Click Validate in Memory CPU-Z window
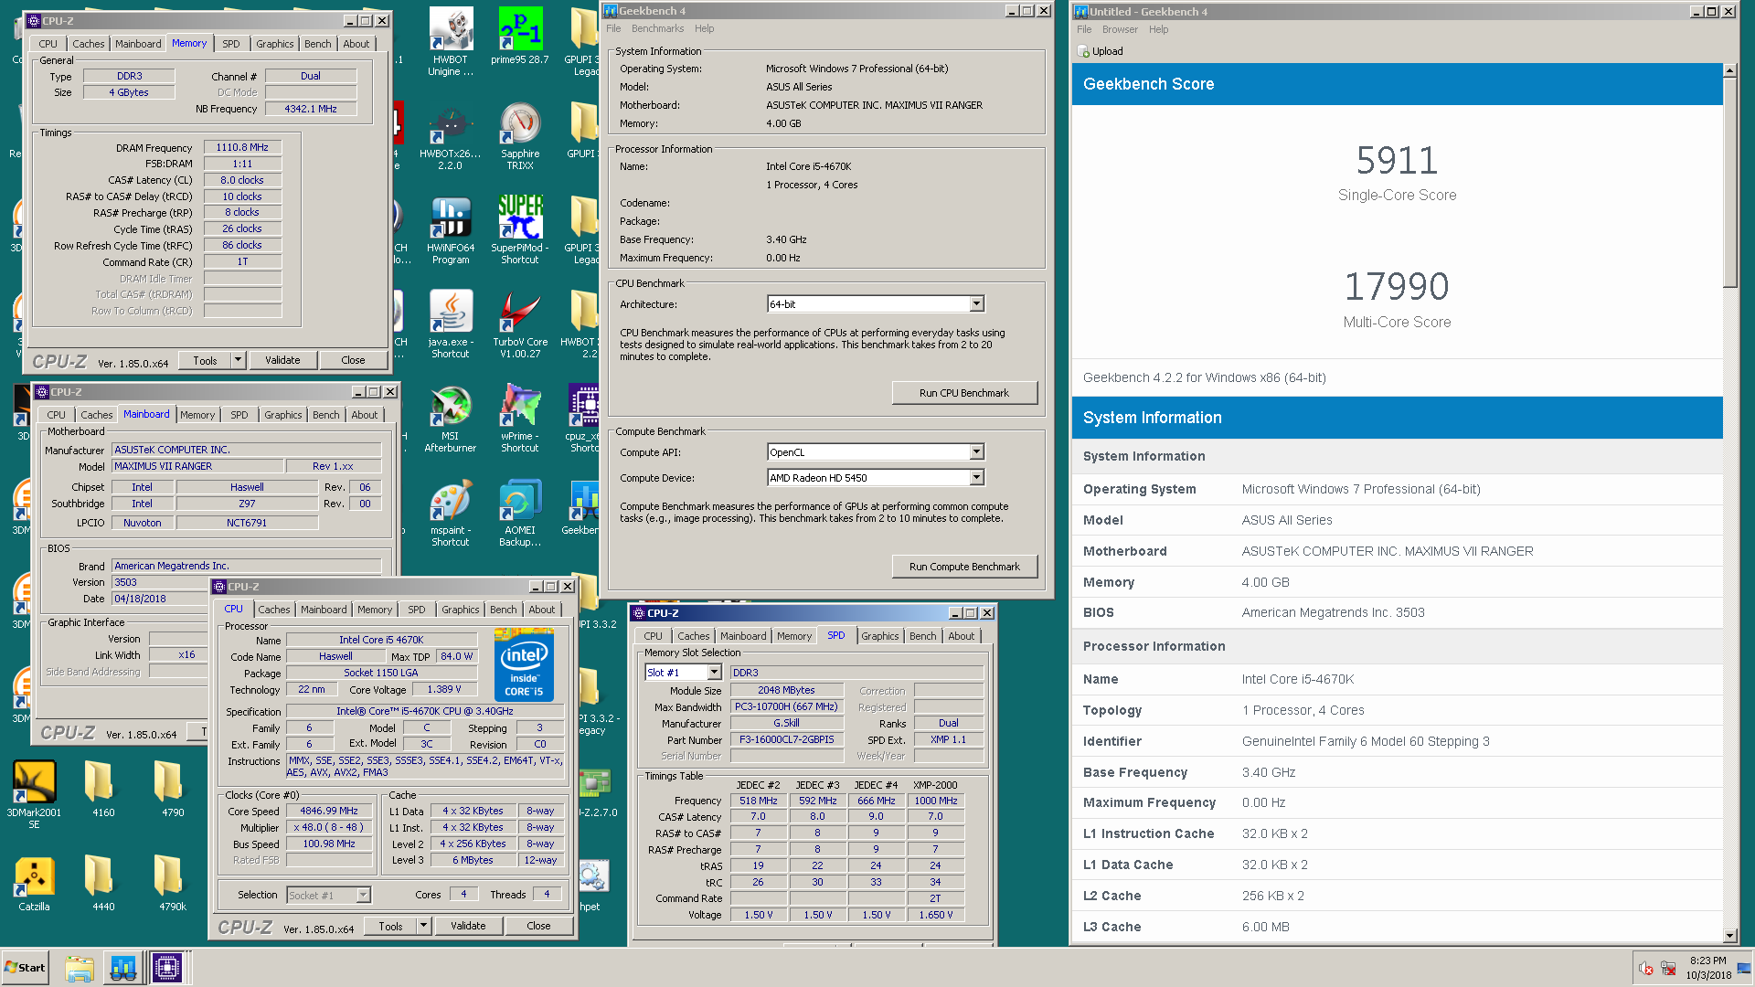 (282, 360)
